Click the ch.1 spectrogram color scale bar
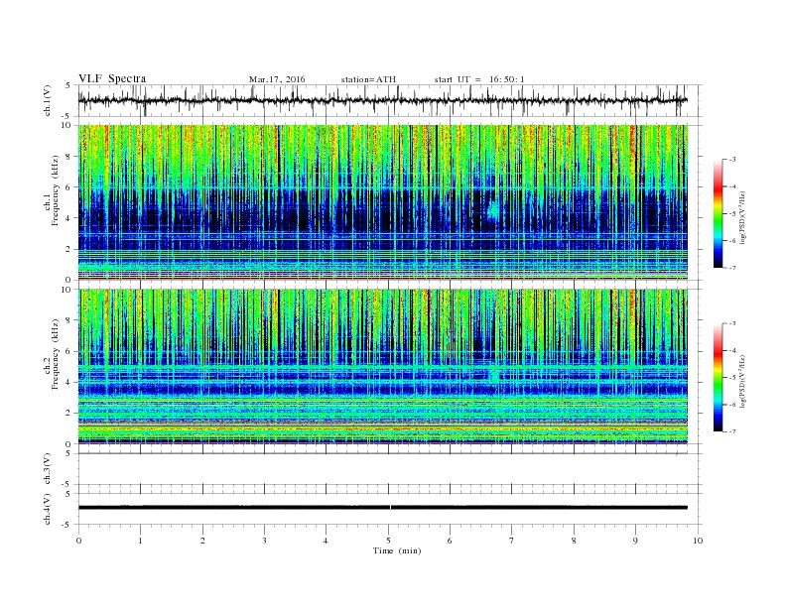 pyautogui.click(x=719, y=213)
